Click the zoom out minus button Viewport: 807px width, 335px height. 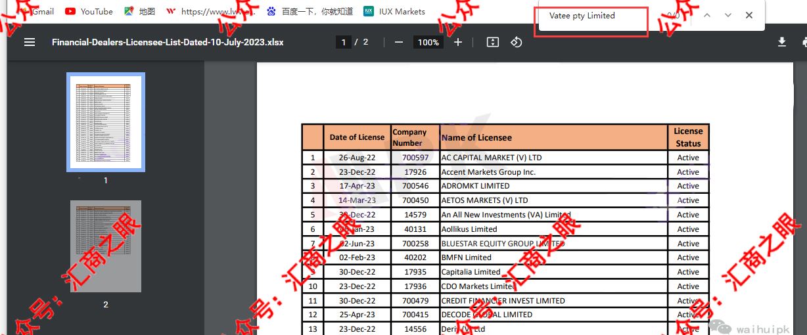(399, 42)
